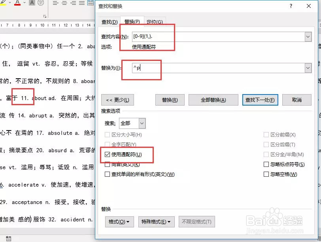
Task: Click the number "11." in the document
Action: [25, 98]
